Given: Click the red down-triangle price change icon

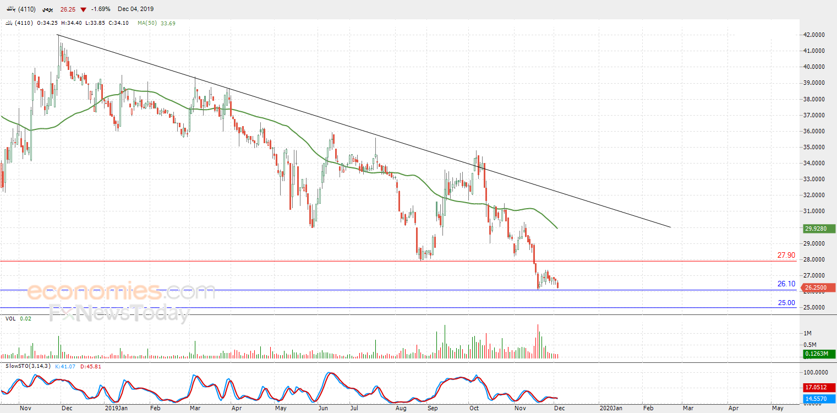Looking at the screenshot, I should [x=83, y=9].
